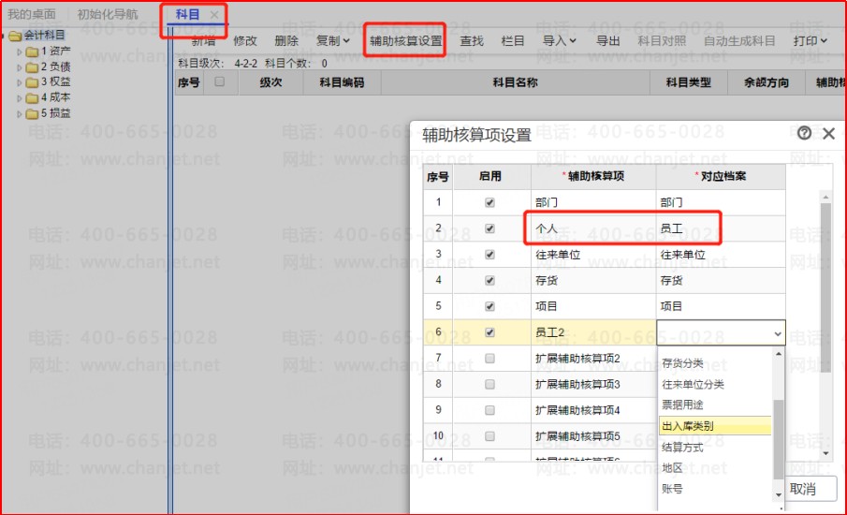Switch to the 初始化导航 tab
847x515 pixels.
click(107, 15)
